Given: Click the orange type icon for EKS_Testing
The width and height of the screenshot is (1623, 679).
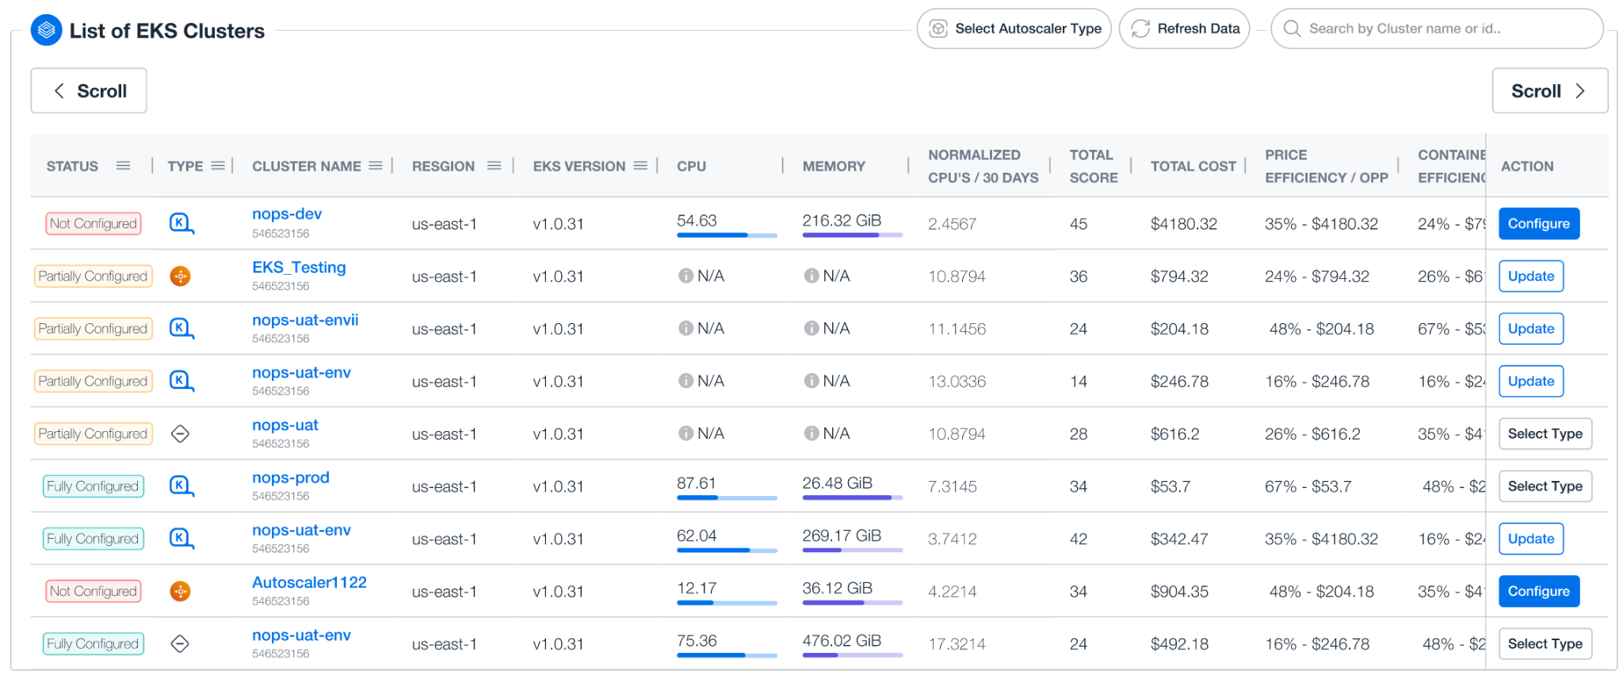Looking at the screenshot, I should pos(181,277).
